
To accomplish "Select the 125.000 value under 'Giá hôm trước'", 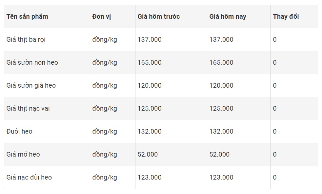I will [150, 109].
